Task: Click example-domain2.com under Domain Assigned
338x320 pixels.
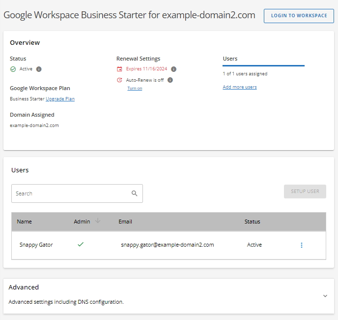Action: (34, 126)
